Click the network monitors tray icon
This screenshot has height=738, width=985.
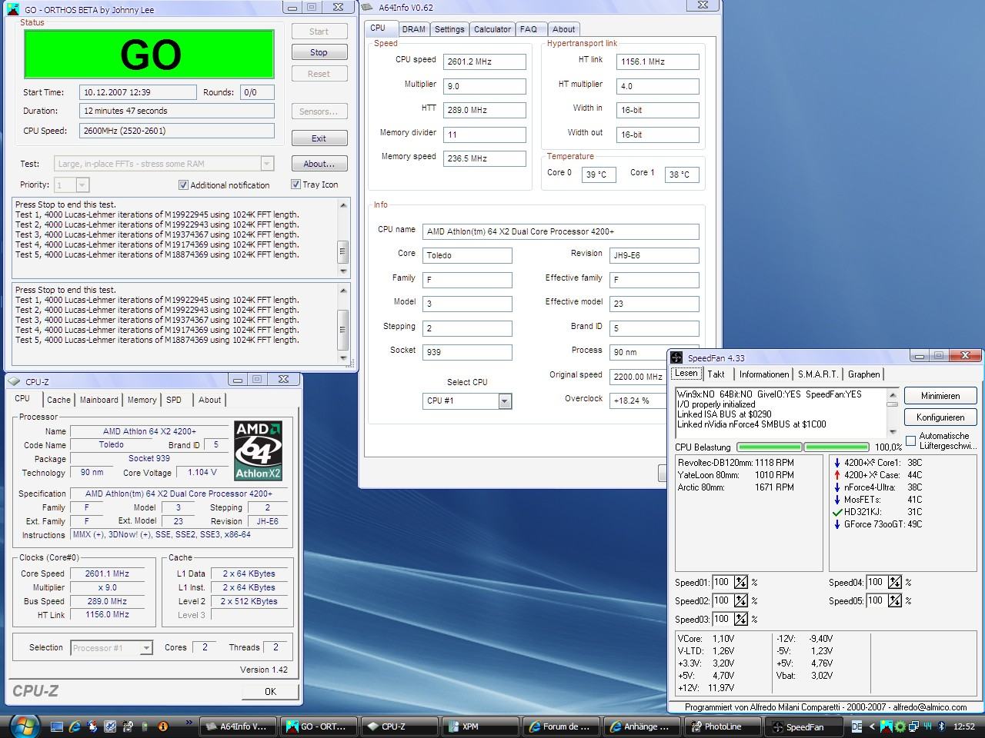pyautogui.click(x=913, y=726)
